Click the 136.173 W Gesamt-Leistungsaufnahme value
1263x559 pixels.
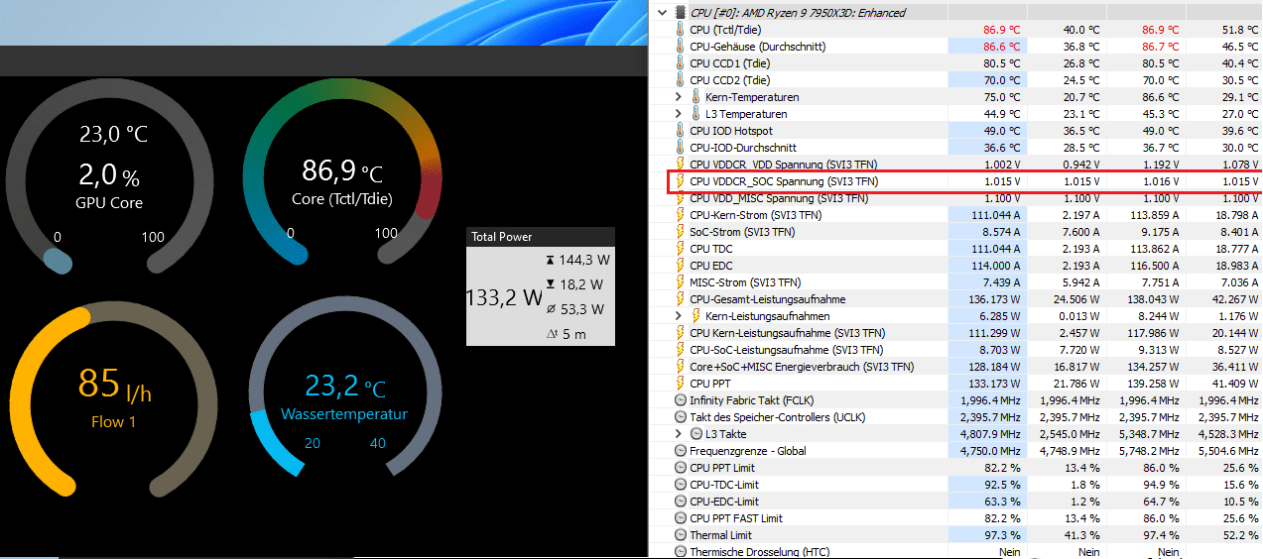pos(994,299)
